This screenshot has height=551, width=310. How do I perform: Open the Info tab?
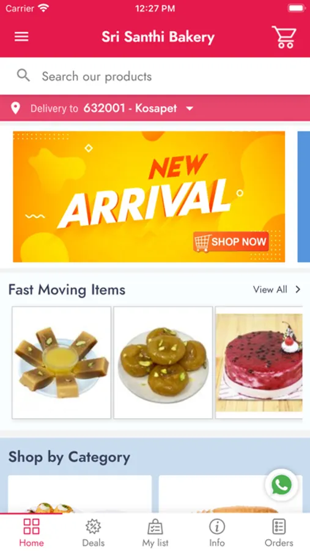point(217,533)
